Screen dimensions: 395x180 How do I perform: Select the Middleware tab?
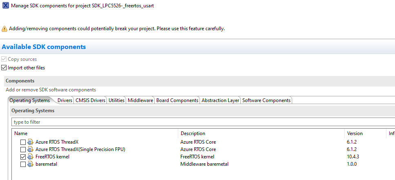pyautogui.click(x=140, y=100)
